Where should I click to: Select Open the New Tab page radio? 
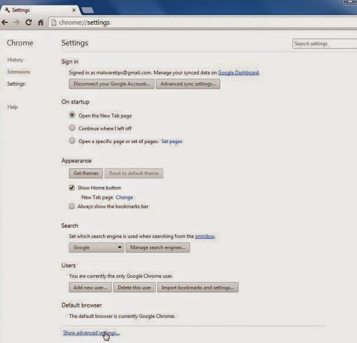[72, 115]
